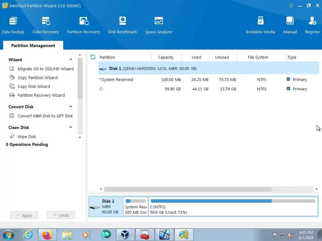Select Convert MBR Disk to GPT Disk
This screenshot has width=322, height=241.
[45, 116]
